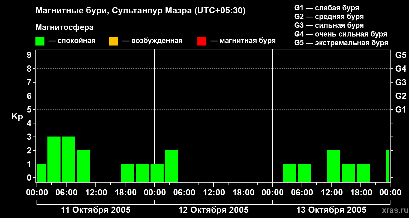
Task: Click the red magnetic storm legend swatch
Action: pyautogui.click(x=202, y=41)
